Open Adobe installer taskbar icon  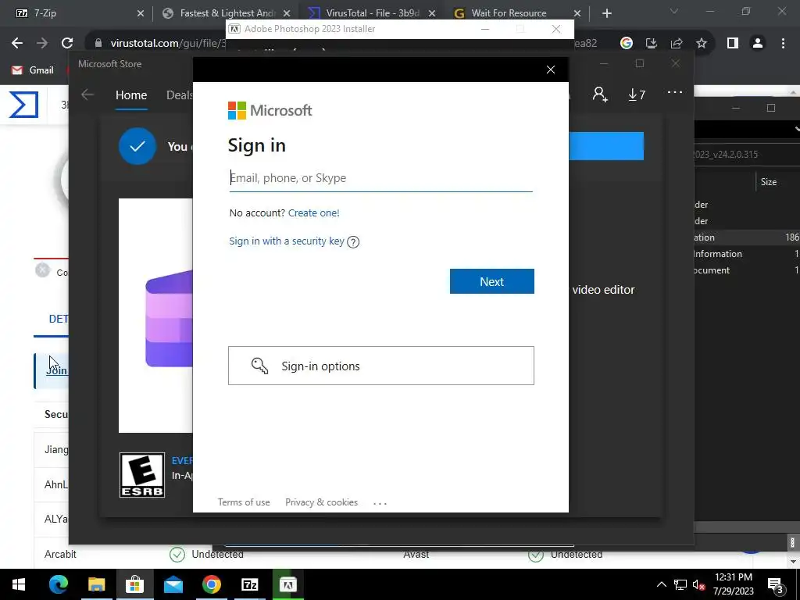click(x=287, y=584)
